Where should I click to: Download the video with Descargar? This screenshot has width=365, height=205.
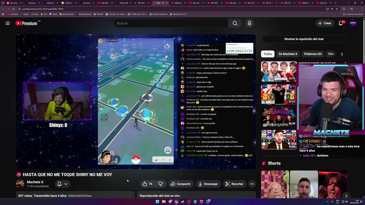tap(208, 184)
